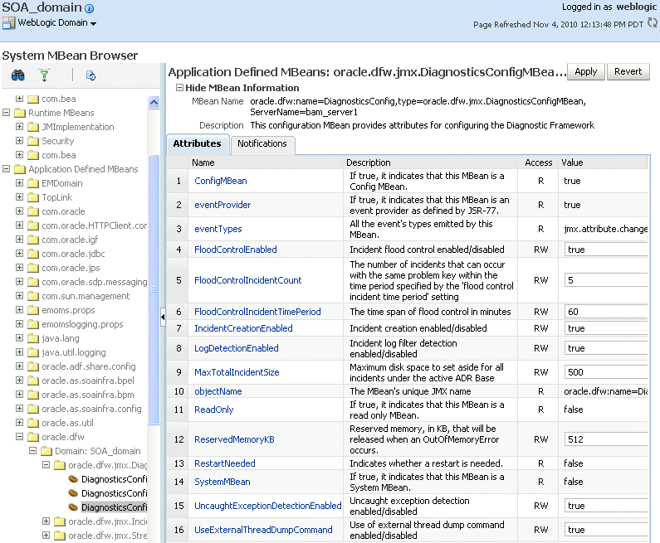Open the SystemMBean attribute link

click(x=222, y=482)
